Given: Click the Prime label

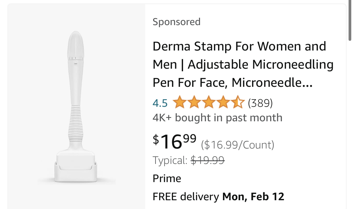Looking at the screenshot, I should pos(167,178).
